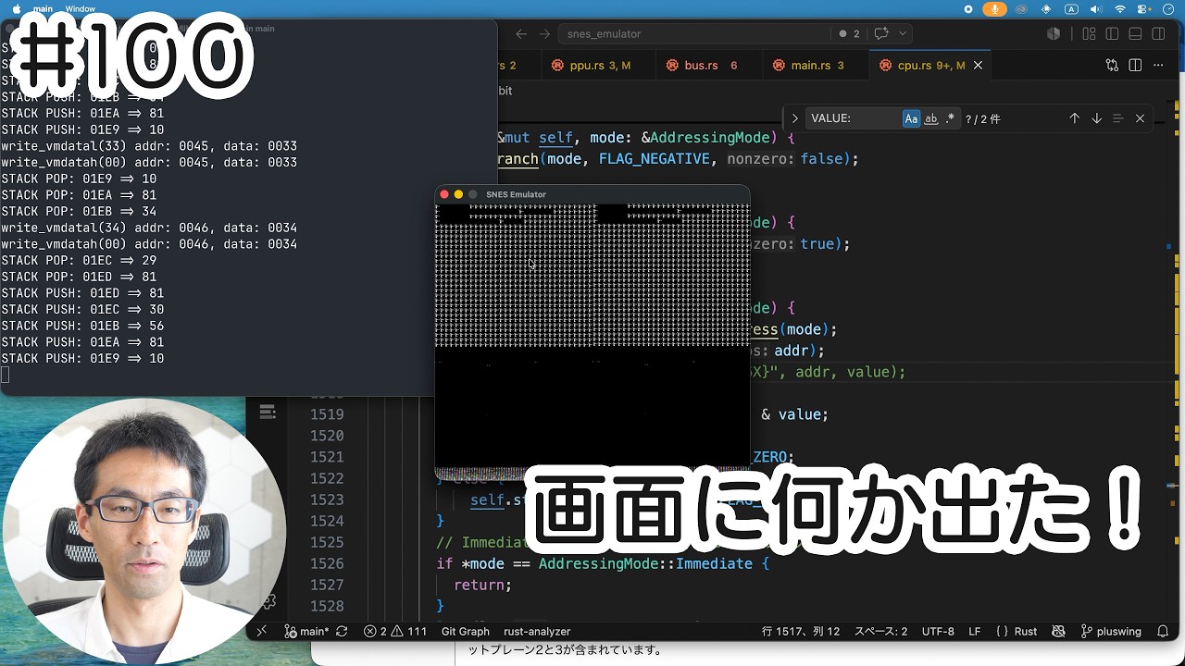This screenshot has height=666, width=1185.
Task: Open the Window menu in the macOS menu bar
Action: tap(80, 9)
